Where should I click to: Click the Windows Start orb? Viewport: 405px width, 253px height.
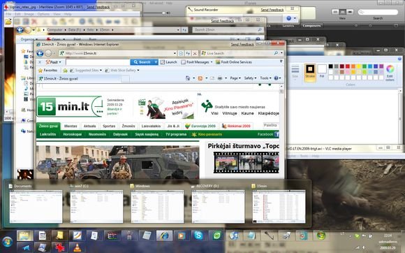8,242
